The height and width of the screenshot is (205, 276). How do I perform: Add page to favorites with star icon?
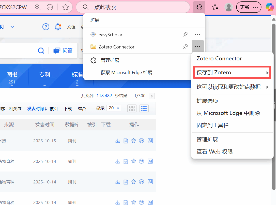coord(66,7)
